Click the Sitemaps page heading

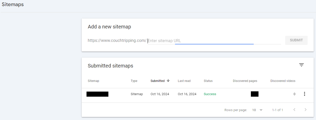(x=13, y=5)
